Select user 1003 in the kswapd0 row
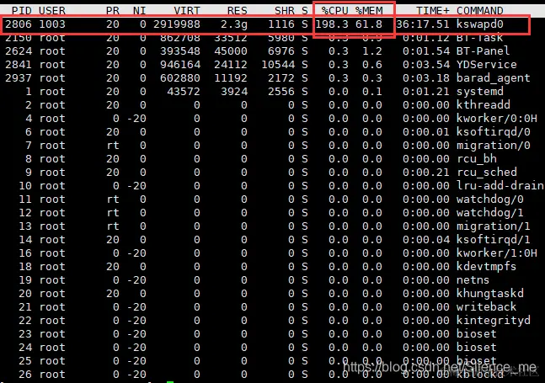This screenshot has height=383, width=545. (x=52, y=24)
